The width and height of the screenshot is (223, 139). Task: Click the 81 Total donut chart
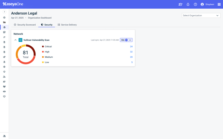26,54
